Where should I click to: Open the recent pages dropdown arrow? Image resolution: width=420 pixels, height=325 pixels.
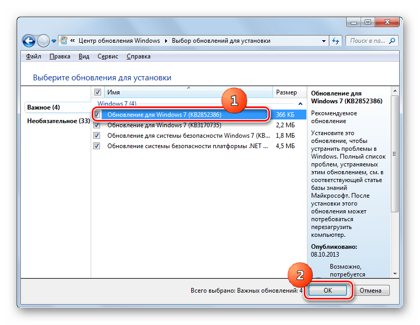[x=54, y=41]
